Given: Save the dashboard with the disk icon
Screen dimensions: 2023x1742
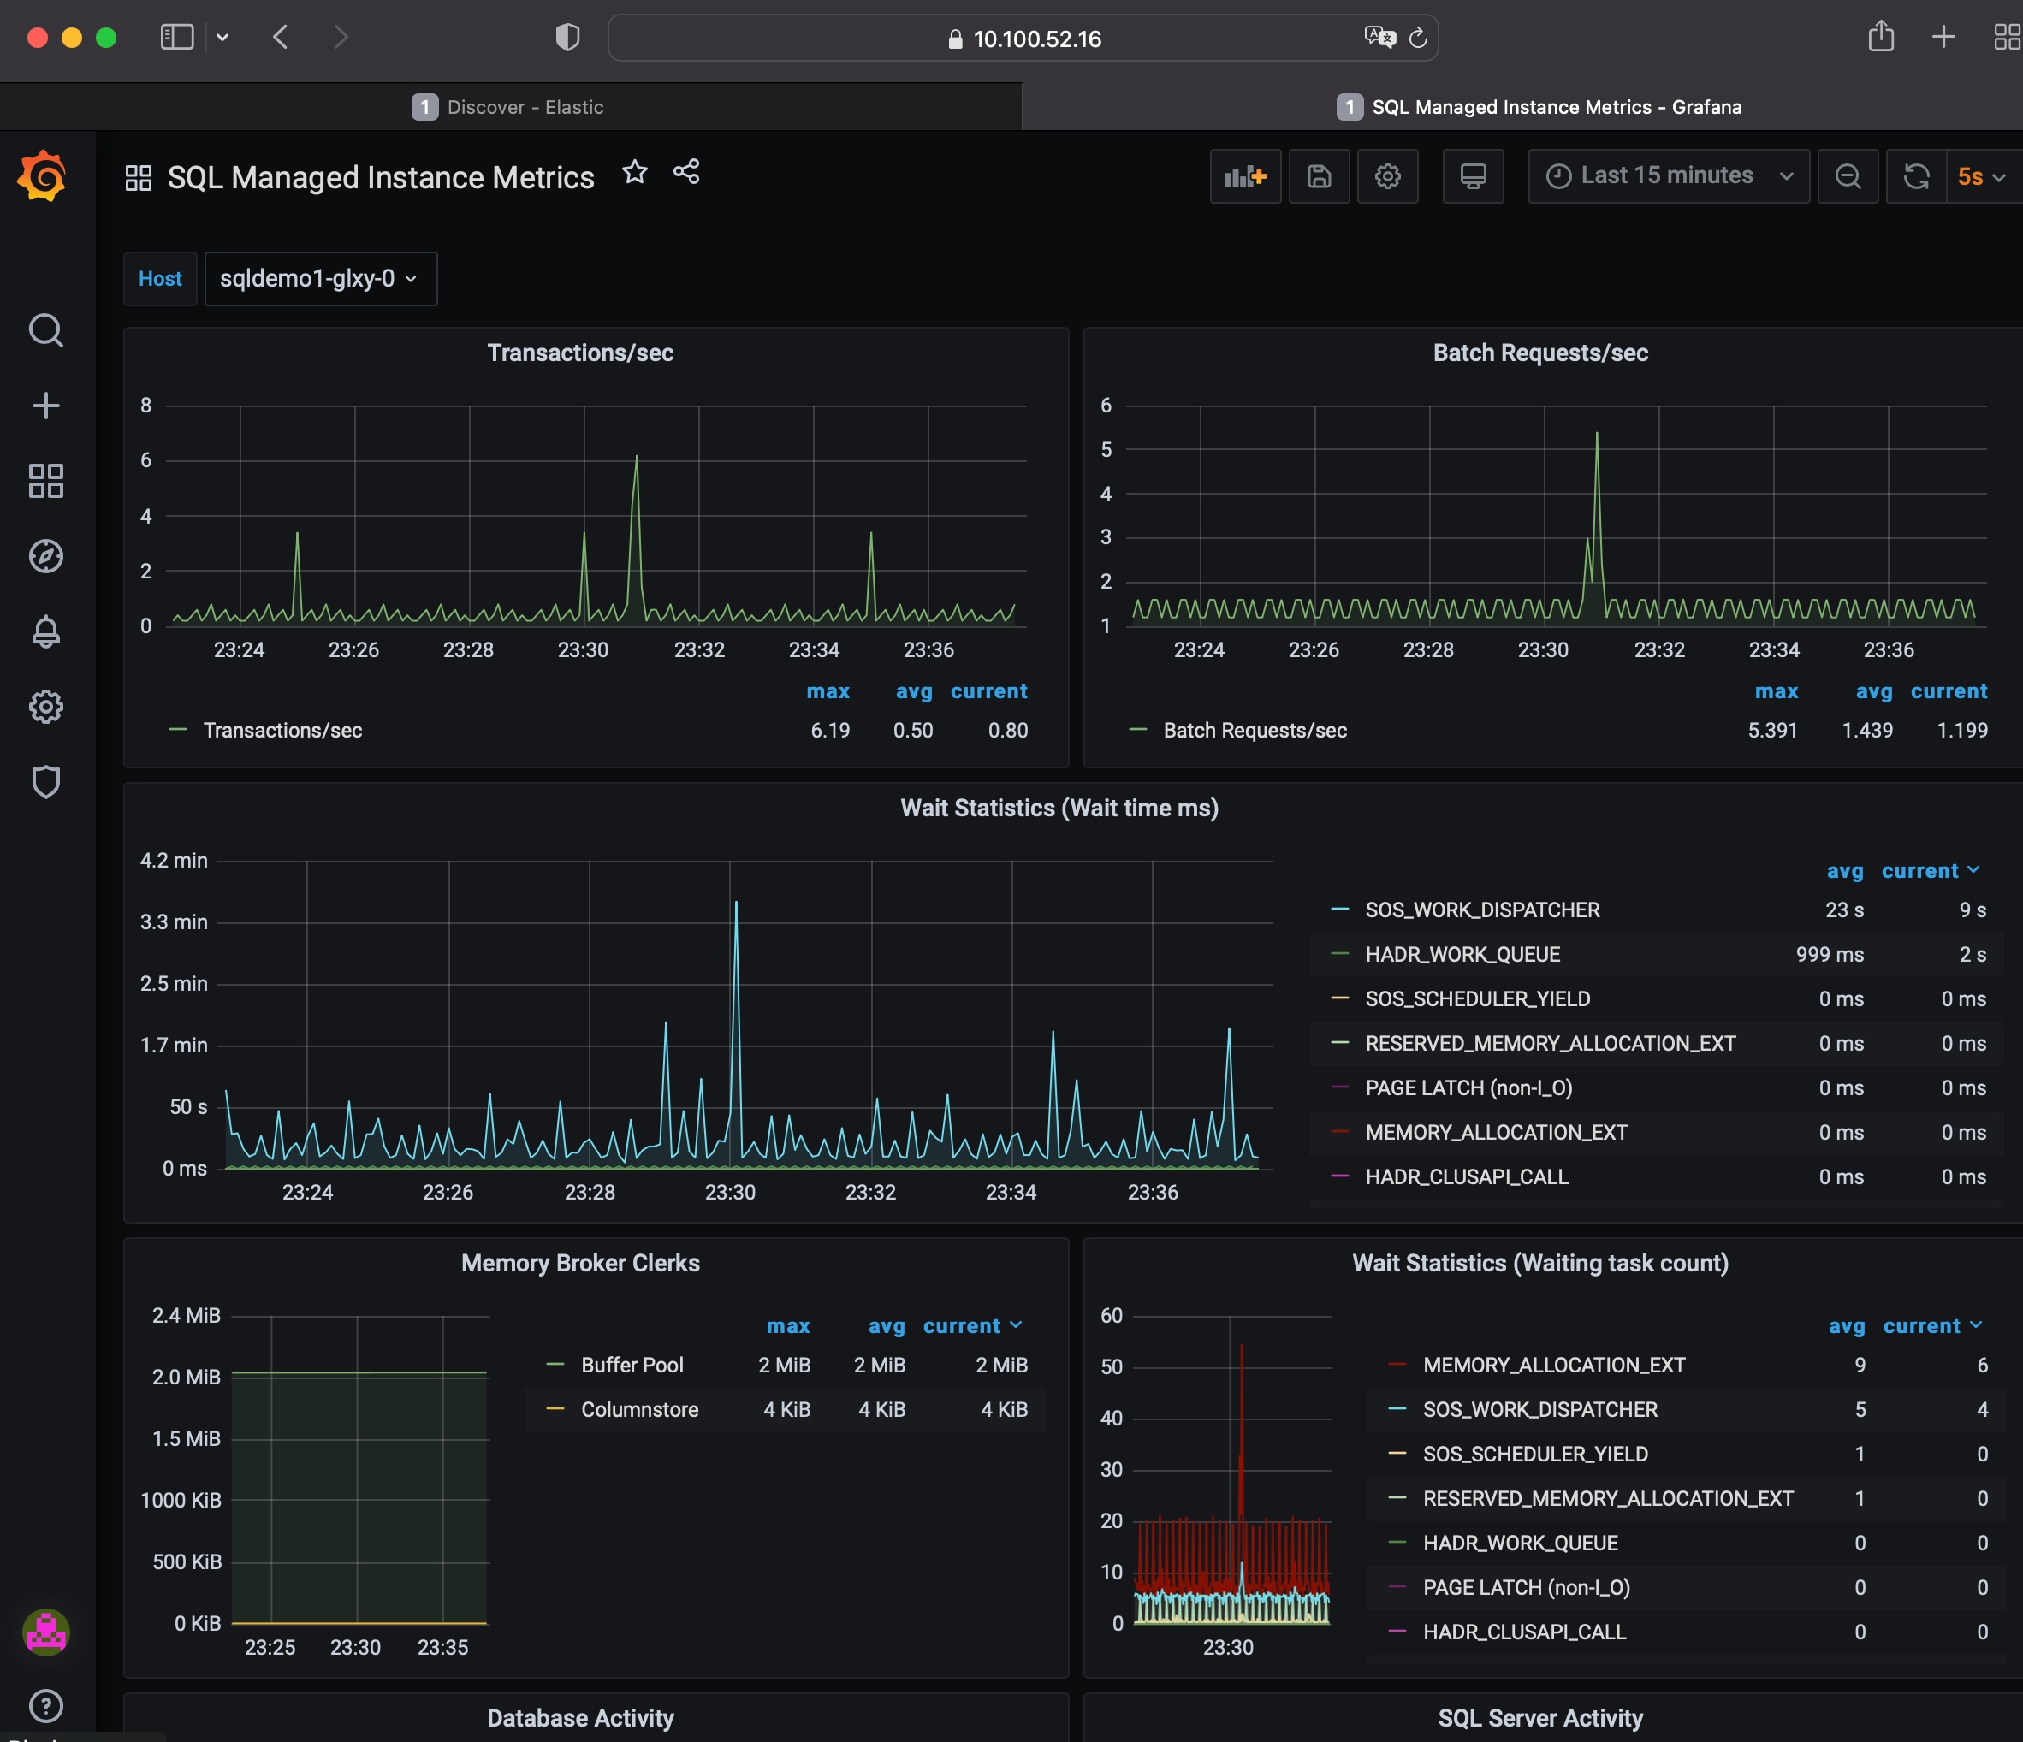Looking at the screenshot, I should coord(1319,176).
